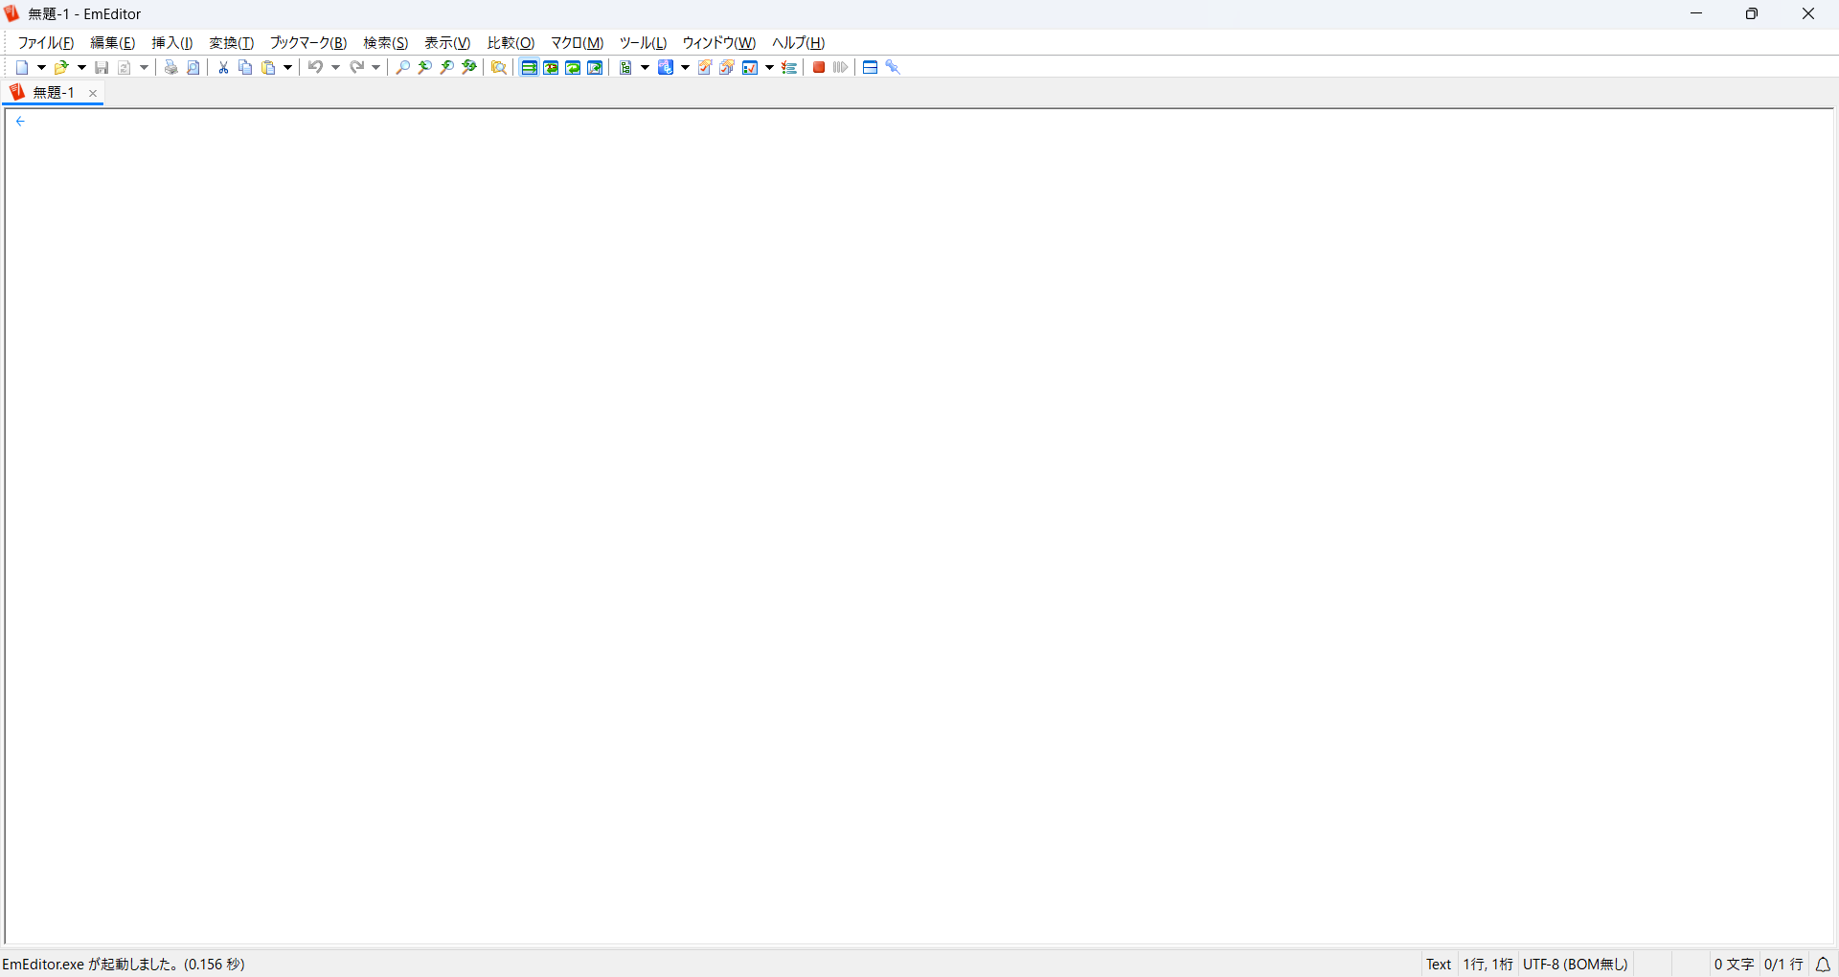This screenshot has width=1839, height=977.
Task: Click the Open file folder icon
Action: tap(61, 68)
